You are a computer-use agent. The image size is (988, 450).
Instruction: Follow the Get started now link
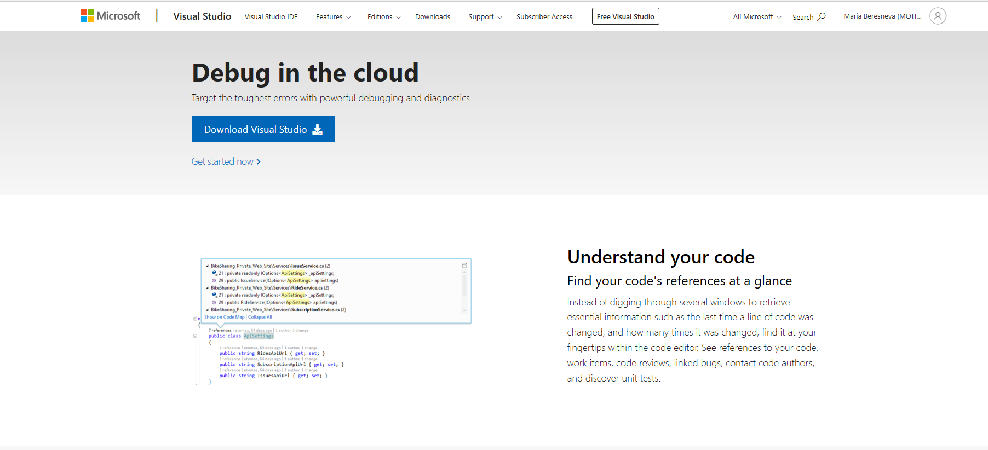(226, 161)
